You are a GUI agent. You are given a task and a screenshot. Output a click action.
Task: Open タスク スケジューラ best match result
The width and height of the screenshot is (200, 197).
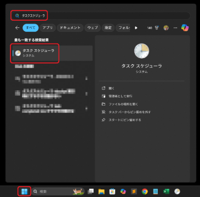53,53
